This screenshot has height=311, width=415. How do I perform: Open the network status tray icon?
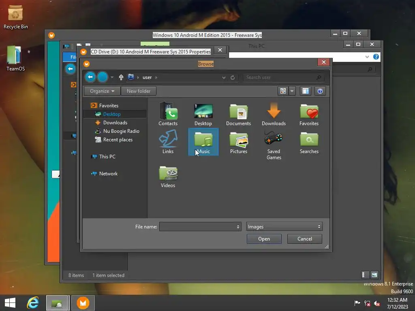click(367, 303)
